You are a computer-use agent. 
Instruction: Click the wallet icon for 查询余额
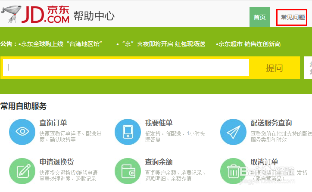click(128, 171)
